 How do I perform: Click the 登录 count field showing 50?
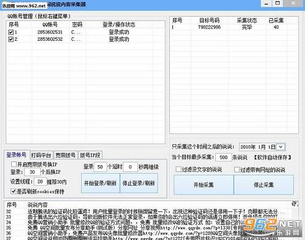coord(100,167)
